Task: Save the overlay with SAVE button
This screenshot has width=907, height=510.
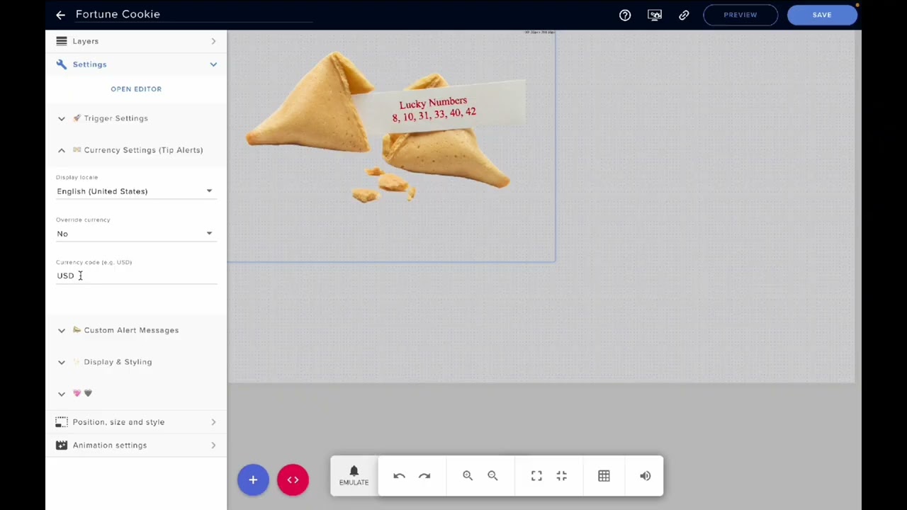Action: tap(822, 14)
